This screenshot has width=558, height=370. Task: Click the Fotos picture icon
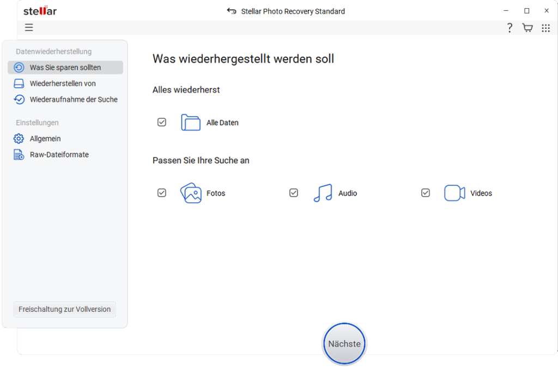[x=191, y=193]
